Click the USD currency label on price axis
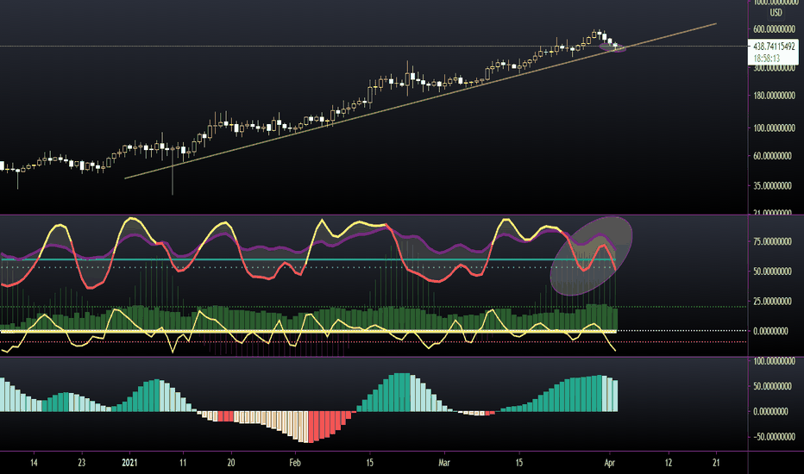 [776, 13]
